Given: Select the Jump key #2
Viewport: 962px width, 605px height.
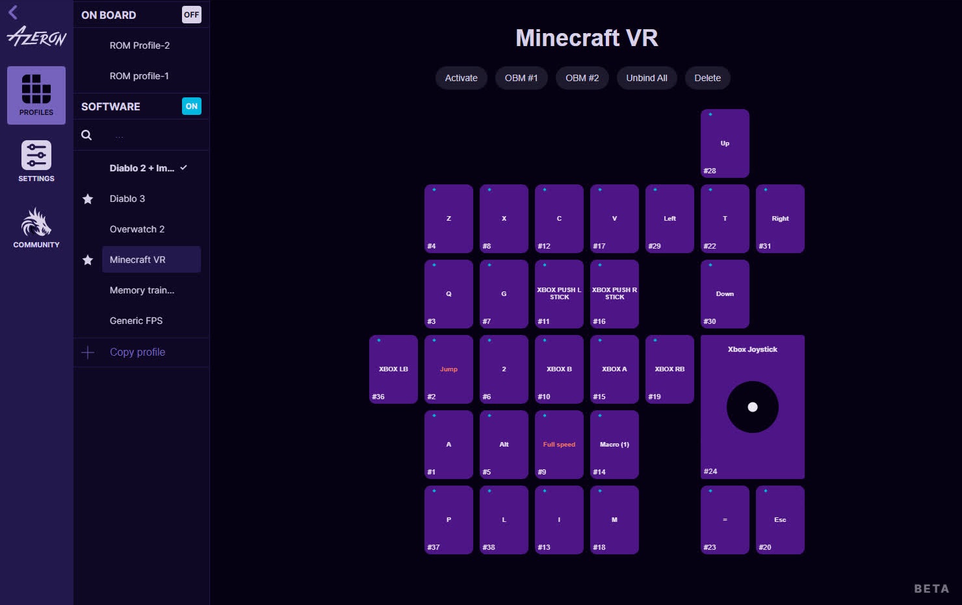Looking at the screenshot, I should tap(449, 369).
